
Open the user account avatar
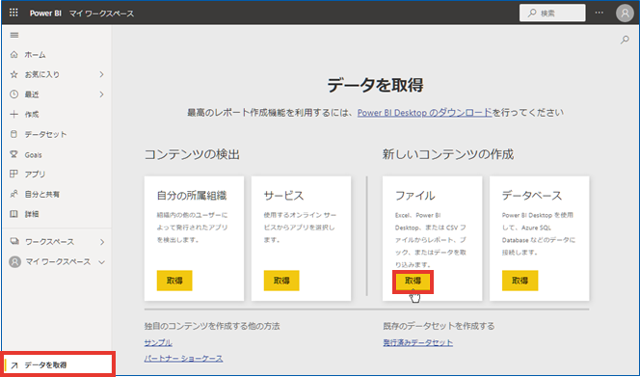[x=625, y=13]
